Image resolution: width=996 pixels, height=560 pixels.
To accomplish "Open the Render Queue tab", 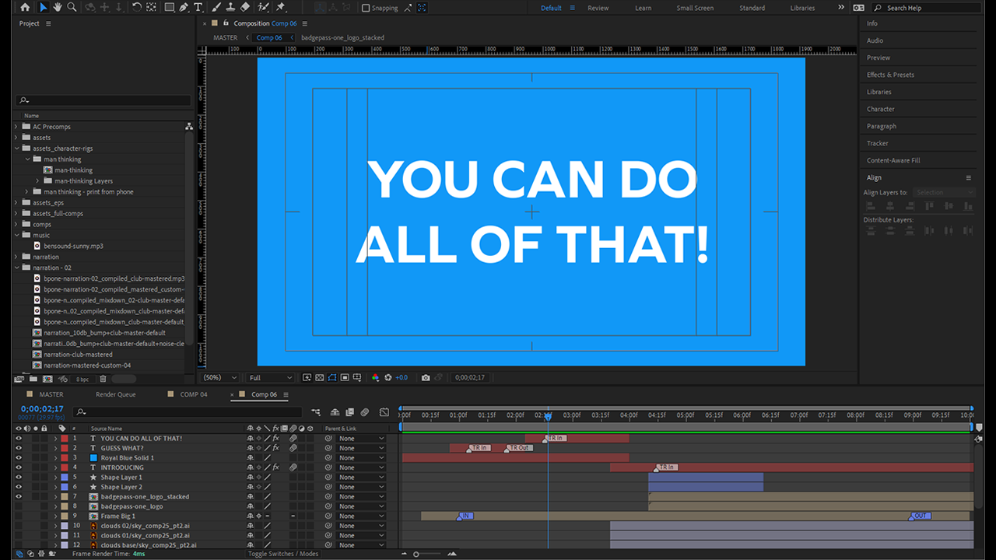I will click(x=115, y=394).
